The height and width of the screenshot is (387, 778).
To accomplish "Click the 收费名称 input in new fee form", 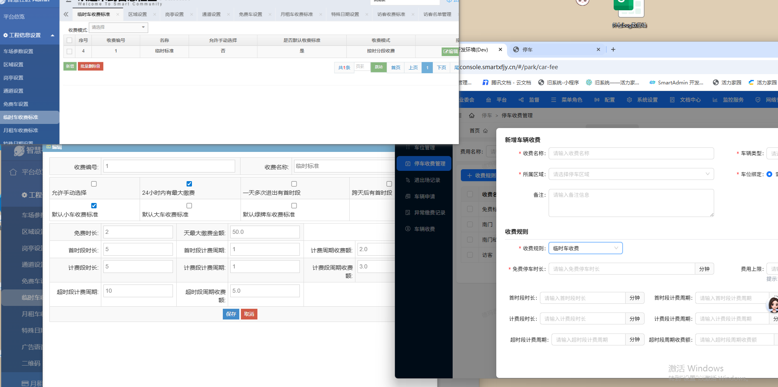I will [x=631, y=154].
